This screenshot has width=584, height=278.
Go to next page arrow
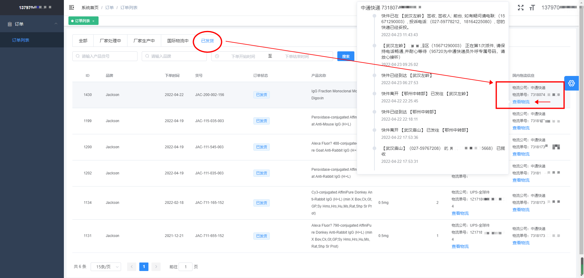coord(156,267)
